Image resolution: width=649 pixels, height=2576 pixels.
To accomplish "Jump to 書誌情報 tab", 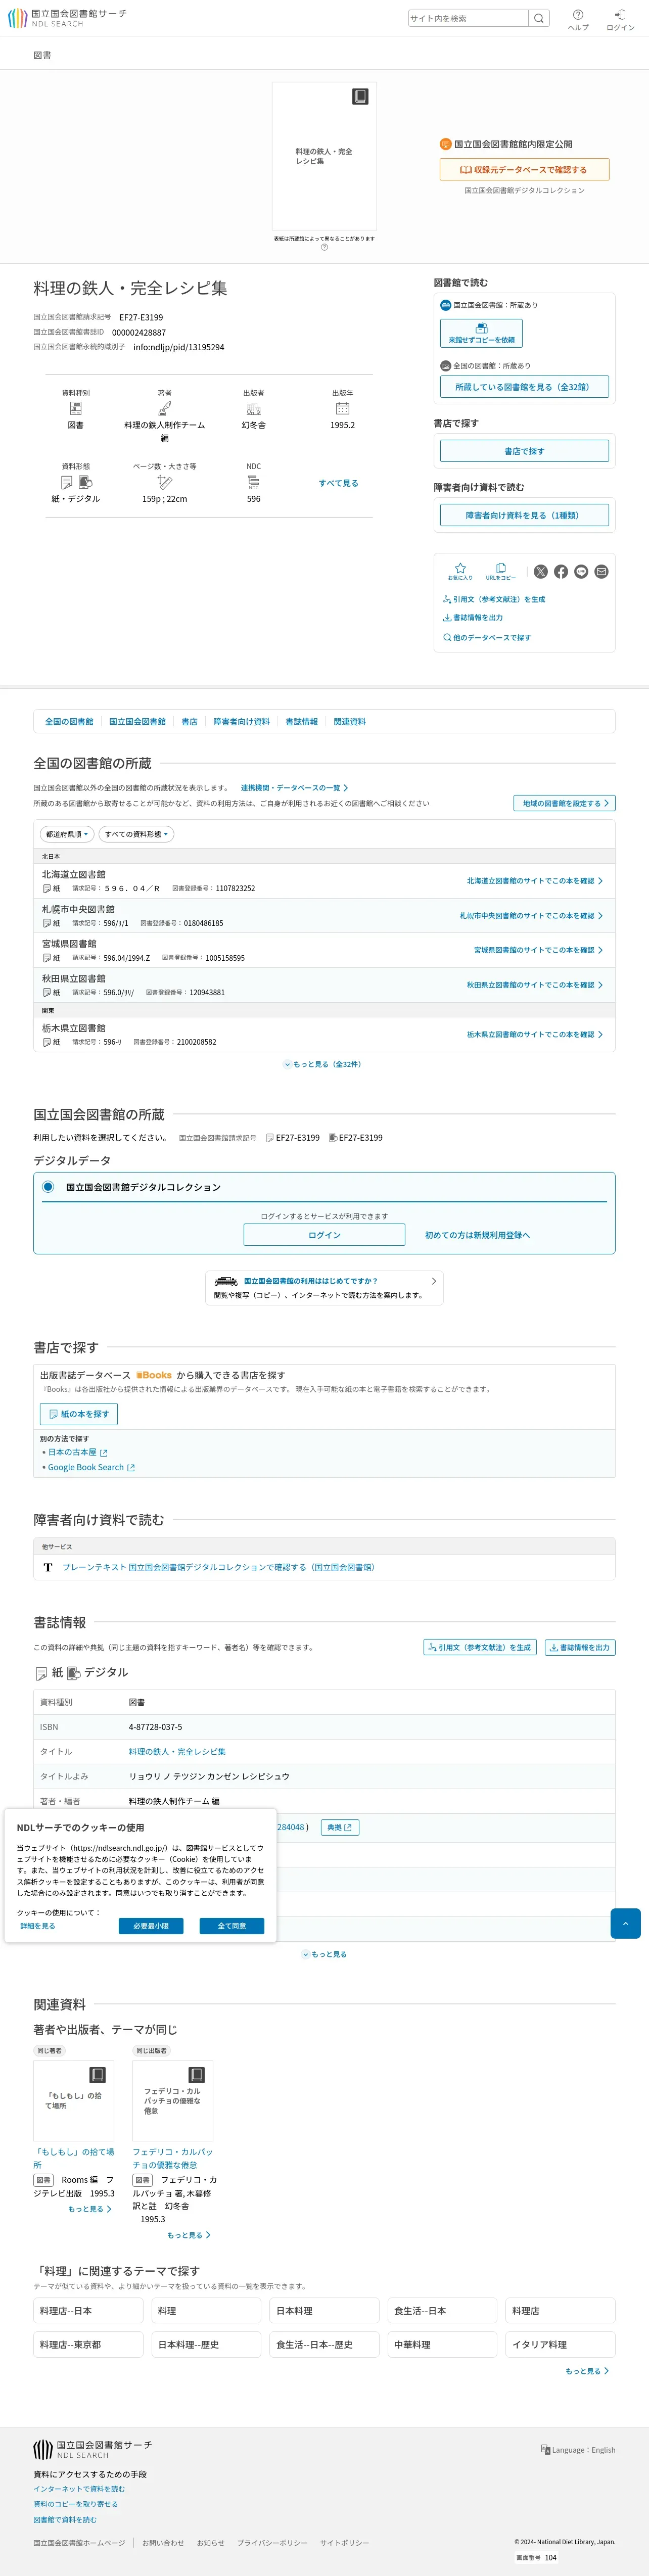I will [x=301, y=721].
